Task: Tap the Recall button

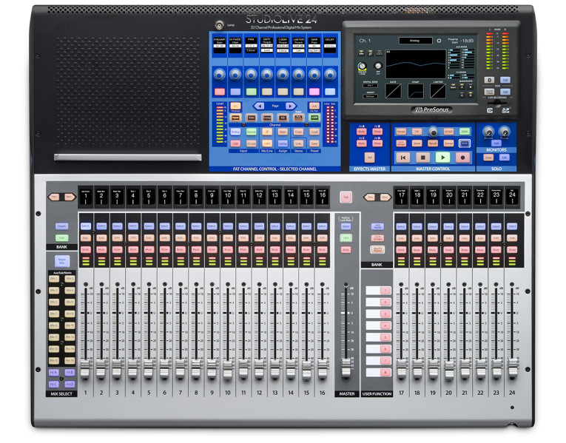Action: (x=432, y=143)
